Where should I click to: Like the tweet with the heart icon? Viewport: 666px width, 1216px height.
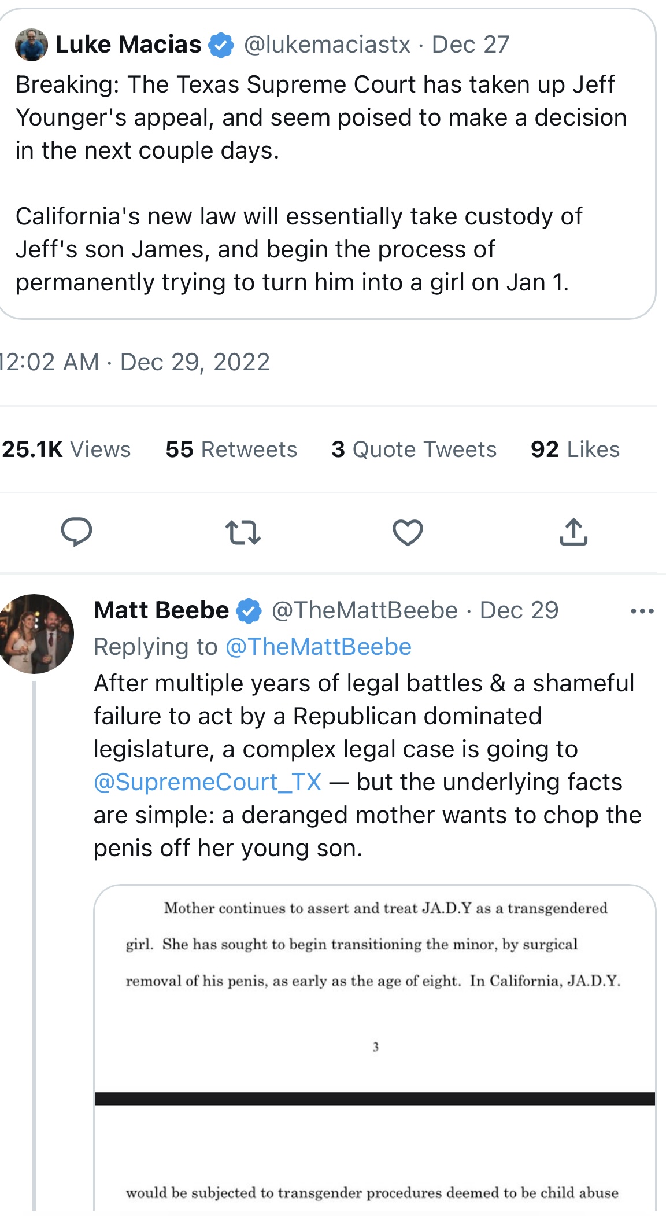pos(408,532)
